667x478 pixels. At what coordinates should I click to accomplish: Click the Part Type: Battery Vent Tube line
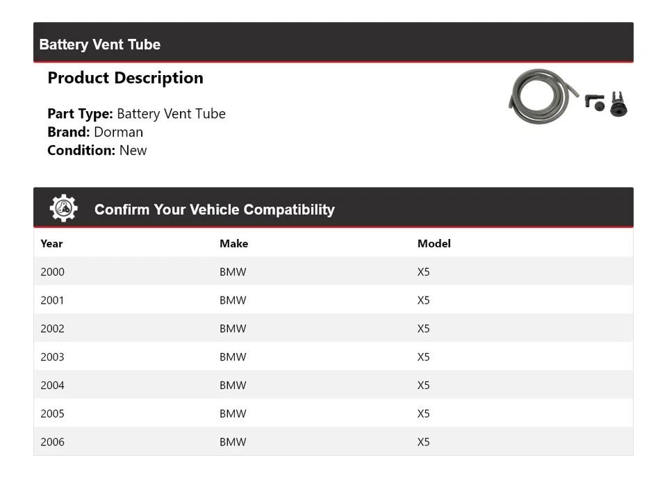(x=136, y=114)
